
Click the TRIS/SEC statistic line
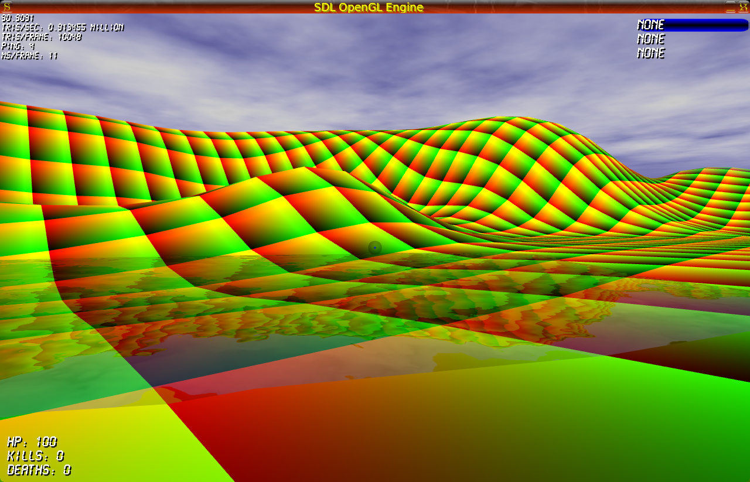[62, 28]
